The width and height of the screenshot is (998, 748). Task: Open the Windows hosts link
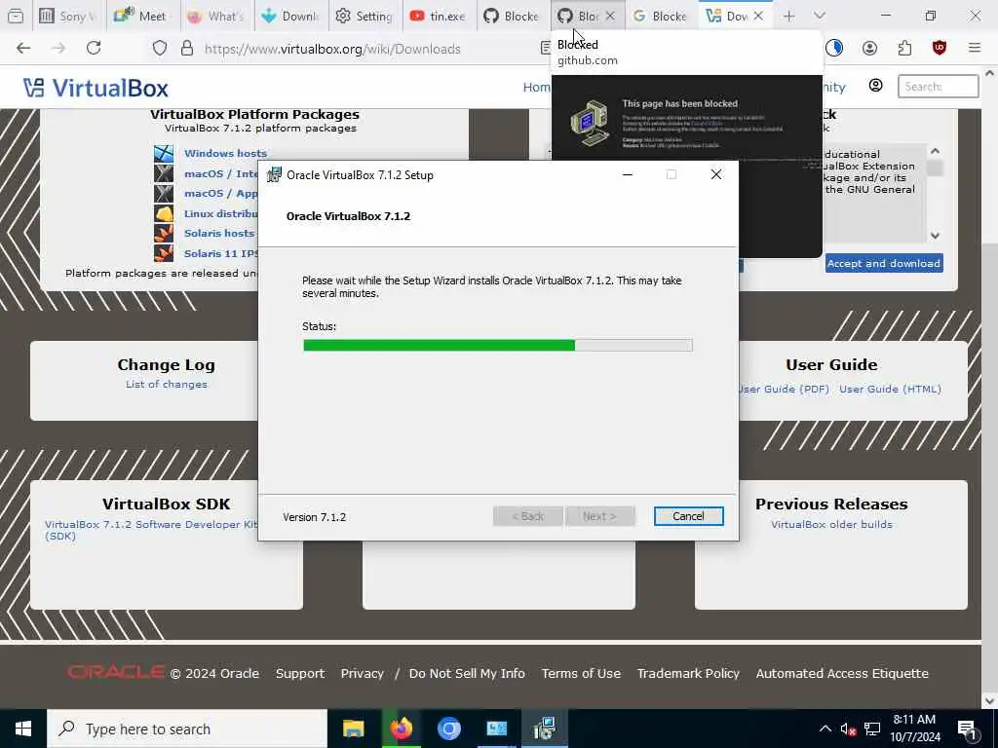225,153
